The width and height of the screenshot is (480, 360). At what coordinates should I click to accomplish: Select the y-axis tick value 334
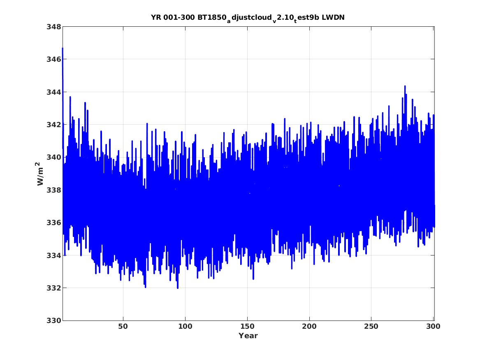click(53, 255)
